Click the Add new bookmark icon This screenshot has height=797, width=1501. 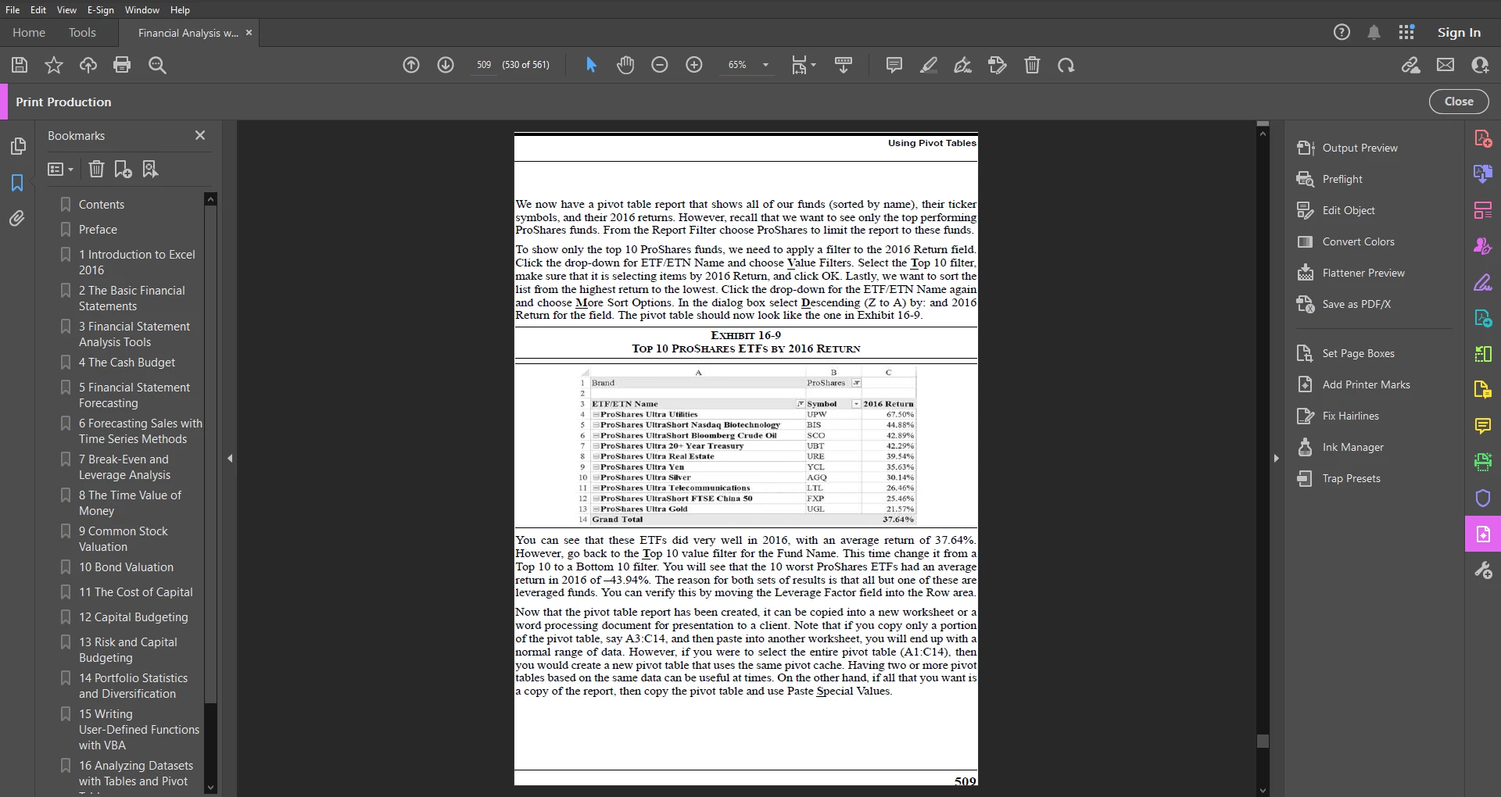click(x=123, y=169)
